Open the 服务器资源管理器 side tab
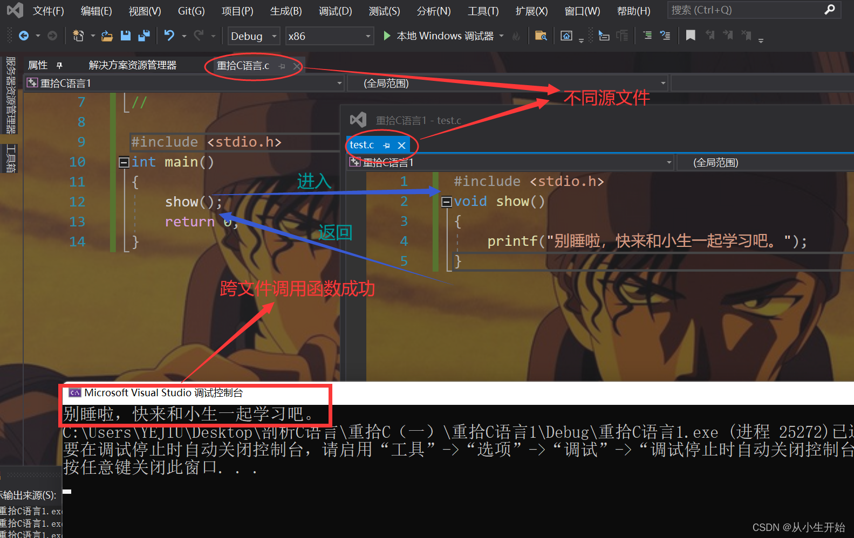Screen dimensions: 854x538 click(11, 95)
